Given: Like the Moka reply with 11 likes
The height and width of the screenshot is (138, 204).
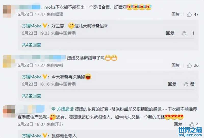Looking at the screenshot, I should (184, 33).
